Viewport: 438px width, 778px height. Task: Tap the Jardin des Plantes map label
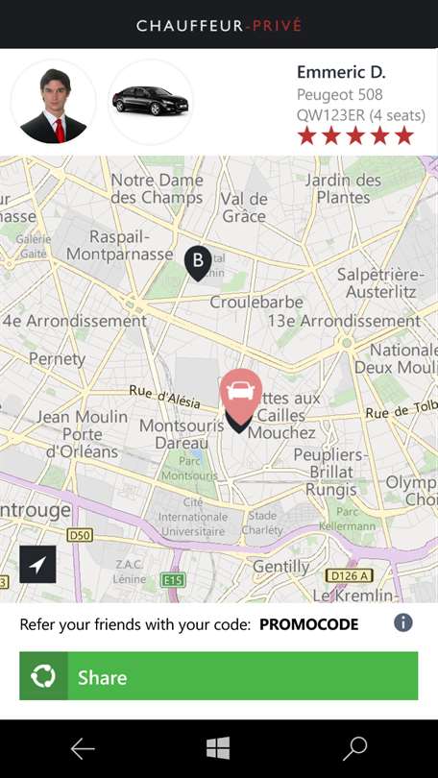(343, 188)
